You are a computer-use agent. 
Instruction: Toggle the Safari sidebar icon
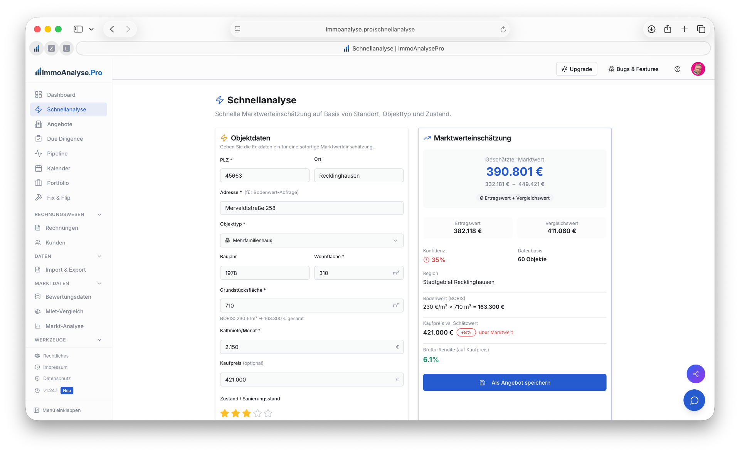click(78, 29)
